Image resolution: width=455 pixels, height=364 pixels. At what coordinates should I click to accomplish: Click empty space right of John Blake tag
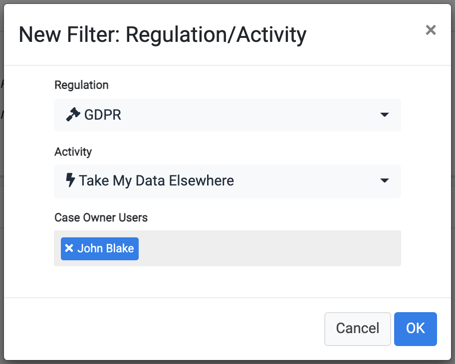(x=270, y=248)
